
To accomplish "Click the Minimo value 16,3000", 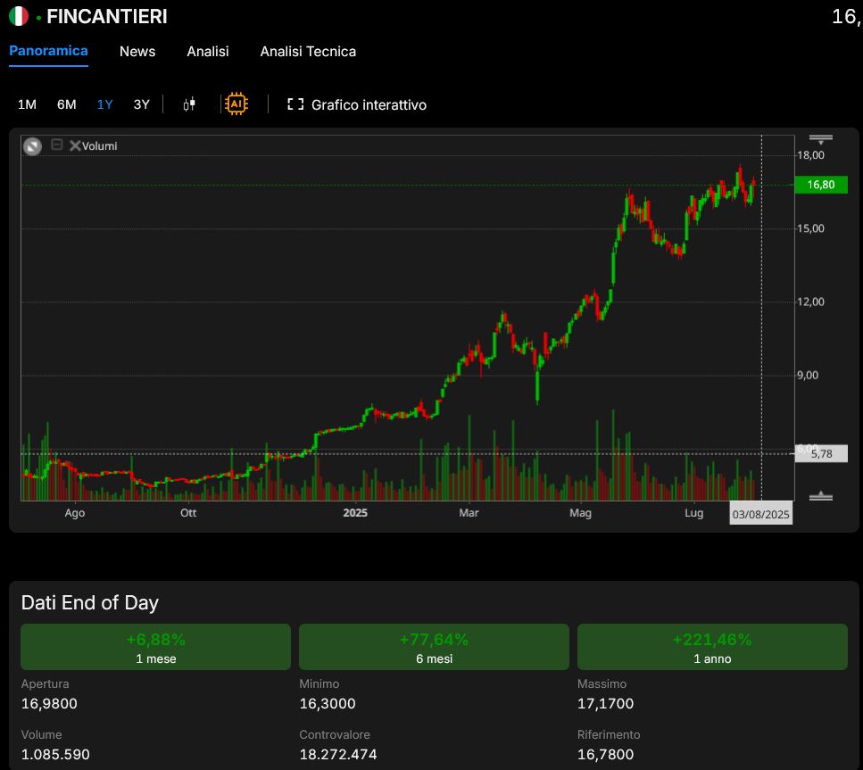I will pyautogui.click(x=328, y=703).
